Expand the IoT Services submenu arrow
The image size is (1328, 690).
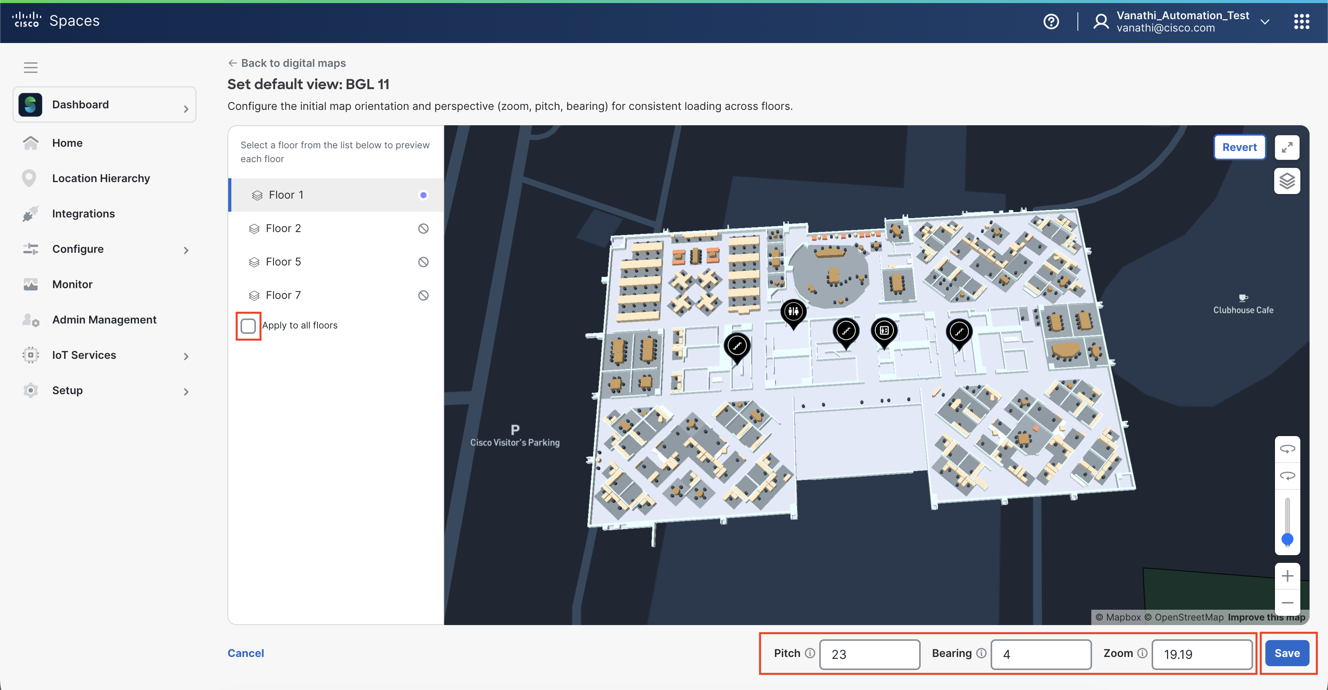[x=186, y=356]
